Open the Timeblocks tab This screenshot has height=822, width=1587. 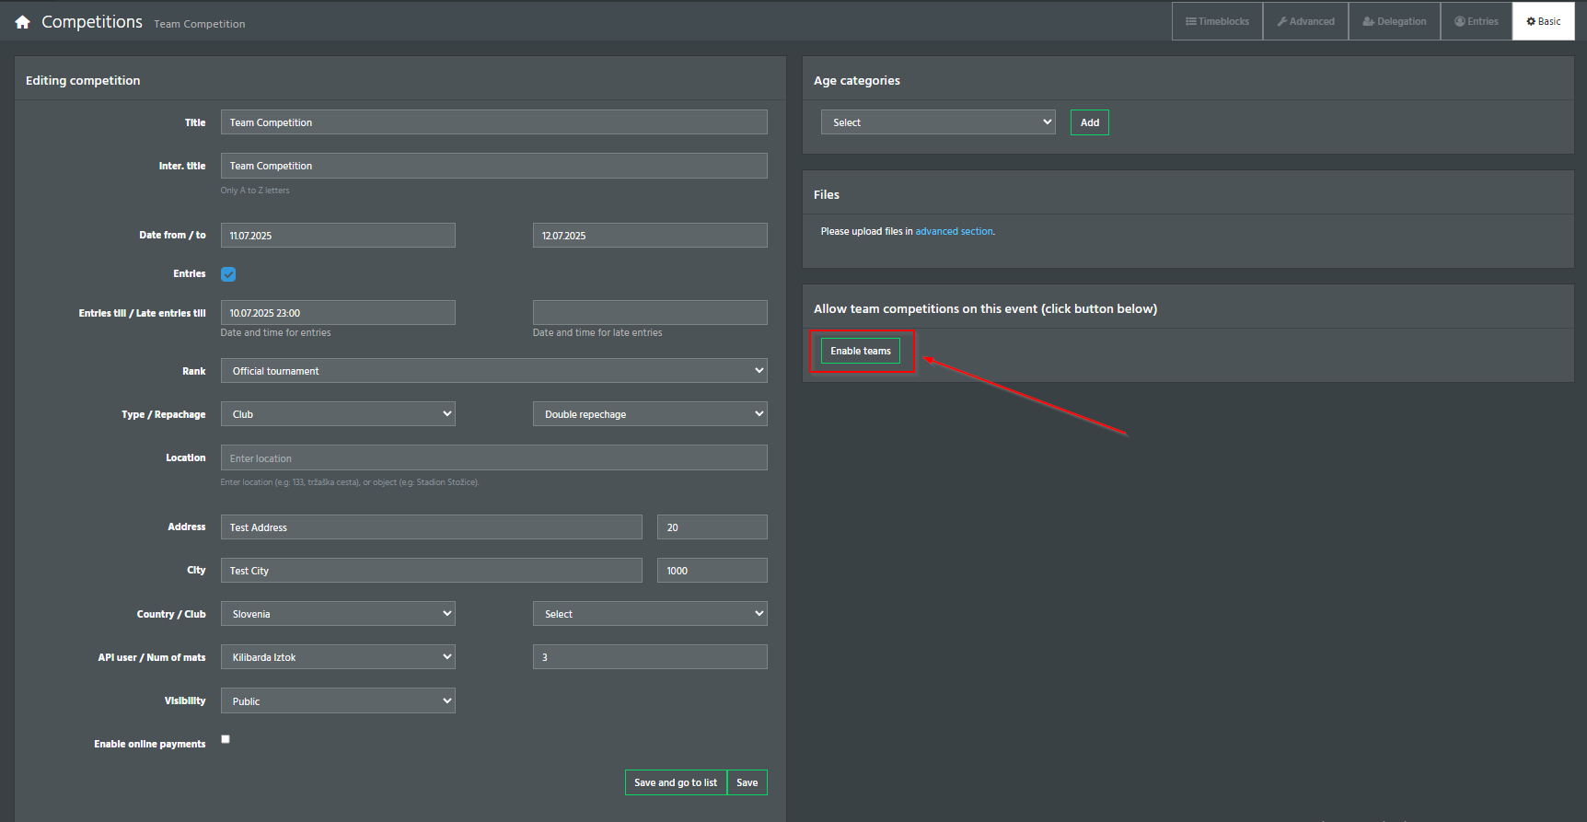click(x=1217, y=21)
